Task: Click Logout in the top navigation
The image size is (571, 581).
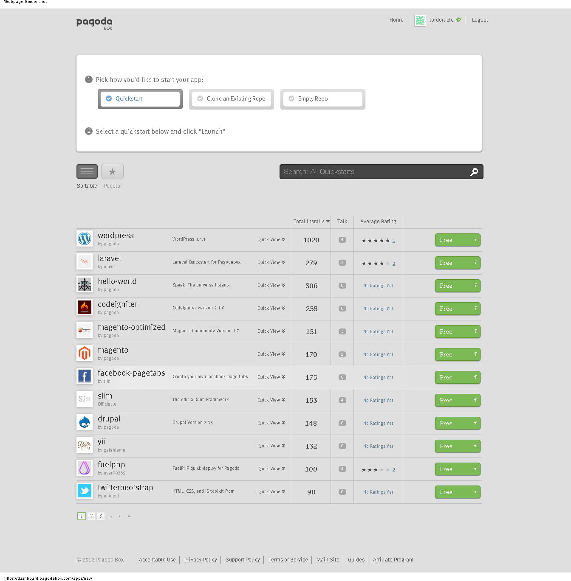Action: point(480,20)
